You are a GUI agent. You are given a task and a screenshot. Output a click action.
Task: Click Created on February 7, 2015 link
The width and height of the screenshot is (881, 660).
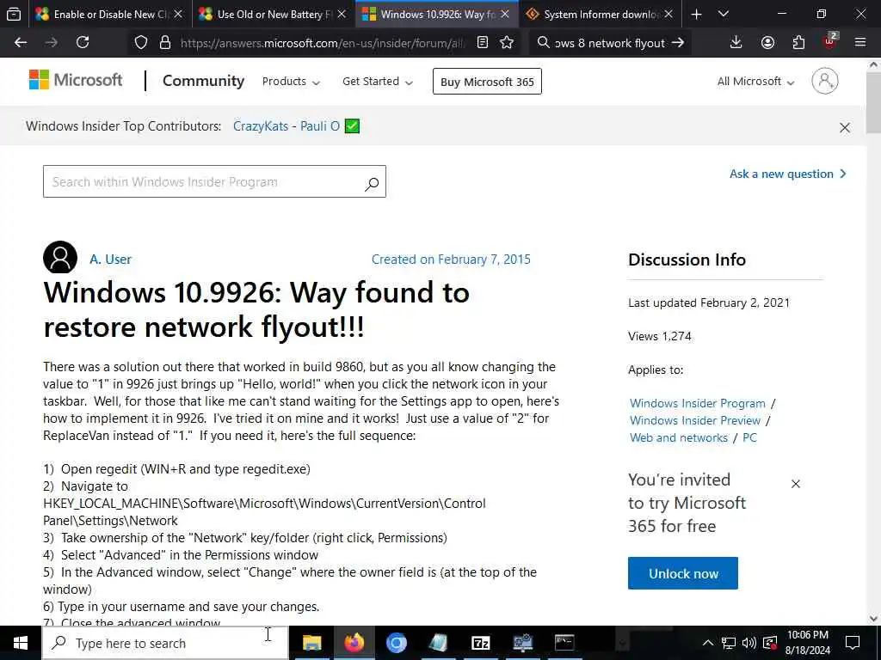[x=451, y=260]
